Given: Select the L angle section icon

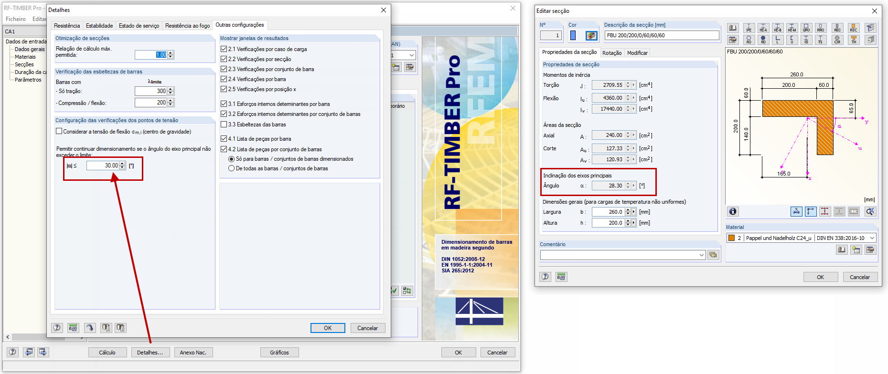Looking at the screenshot, I should click(x=777, y=40).
